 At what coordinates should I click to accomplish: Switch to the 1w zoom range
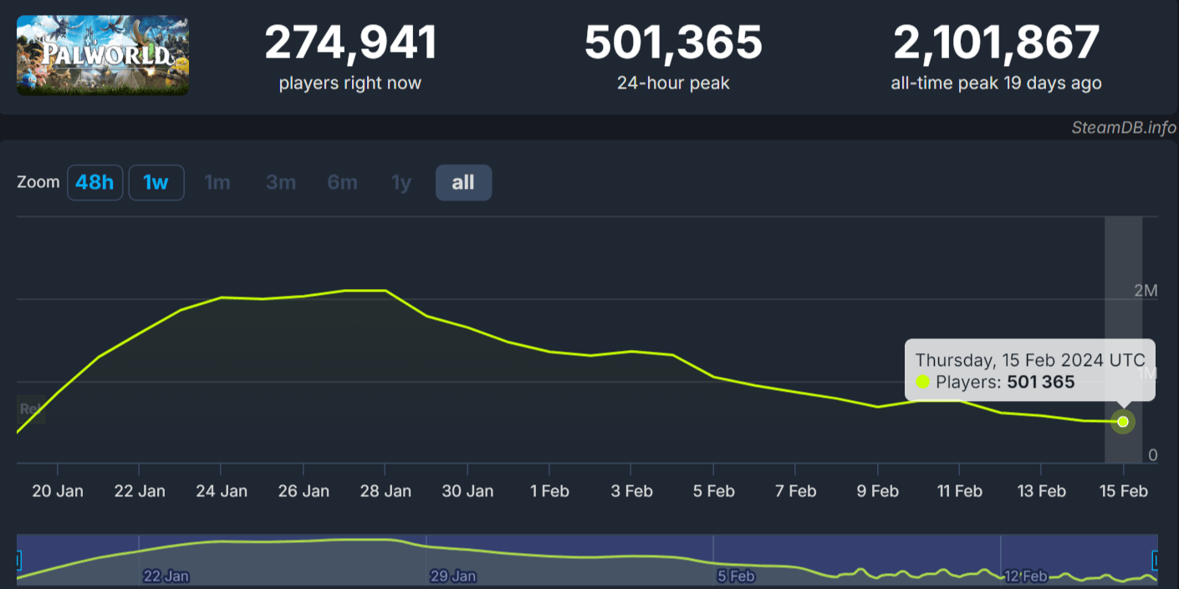[x=156, y=182]
